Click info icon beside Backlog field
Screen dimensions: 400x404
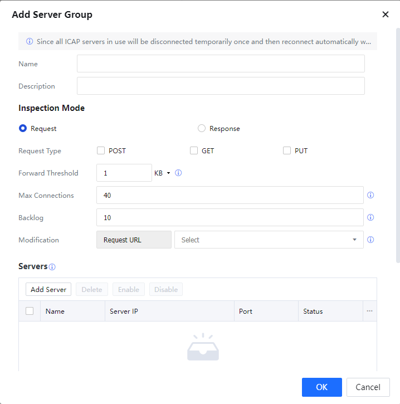pos(370,218)
